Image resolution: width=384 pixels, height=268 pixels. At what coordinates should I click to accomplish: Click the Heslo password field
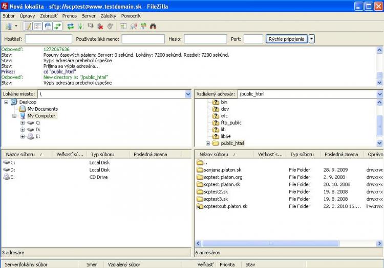(x=205, y=39)
